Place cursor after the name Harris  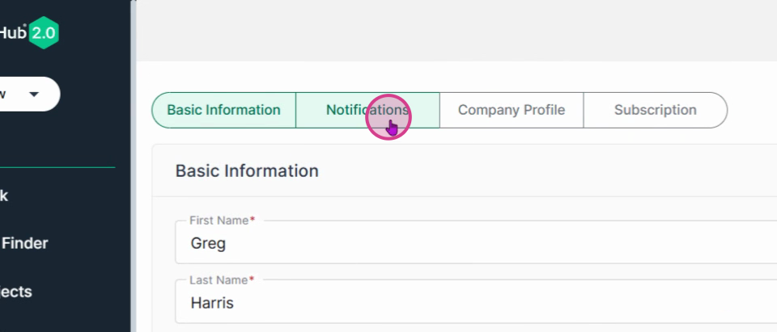click(x=235, y=303)
